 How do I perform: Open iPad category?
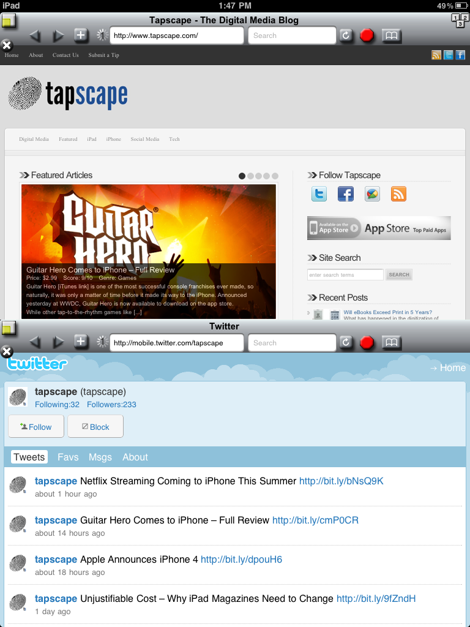tap(92, 139)
